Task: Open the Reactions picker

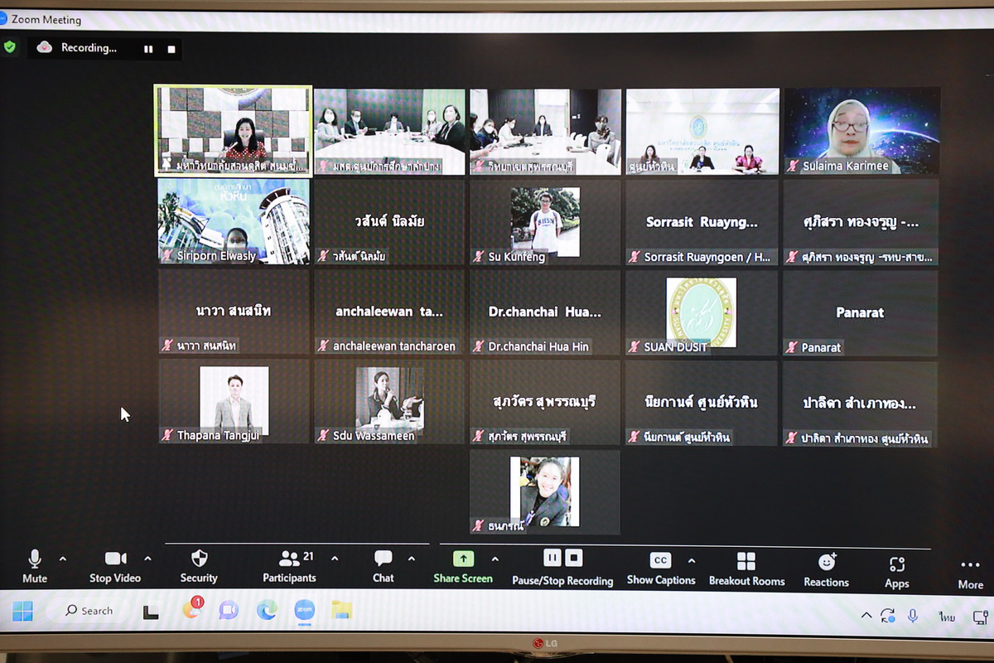Action: (826, 571)
